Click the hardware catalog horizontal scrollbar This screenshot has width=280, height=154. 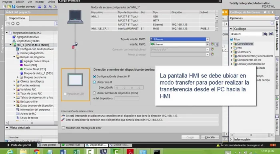[x=252, y=135]
